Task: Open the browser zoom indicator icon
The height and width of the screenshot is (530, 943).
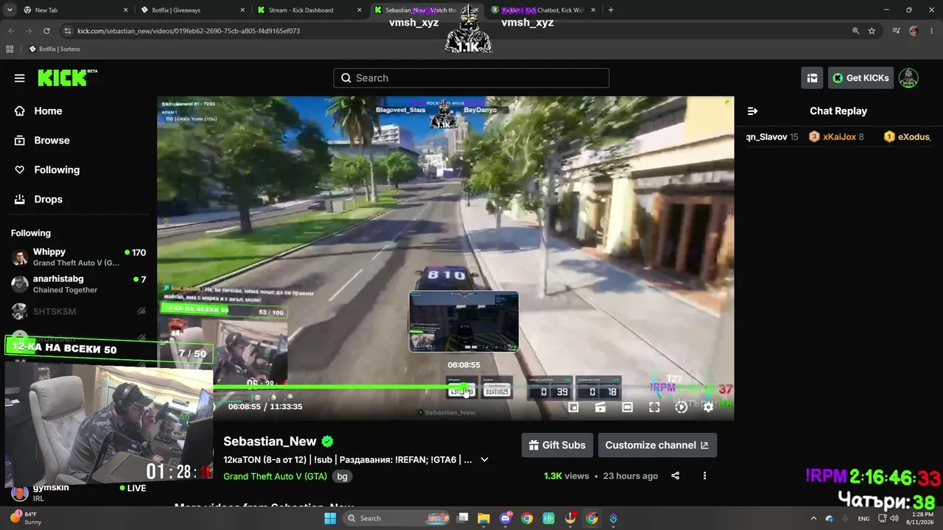Action: (x=855, y=31)
